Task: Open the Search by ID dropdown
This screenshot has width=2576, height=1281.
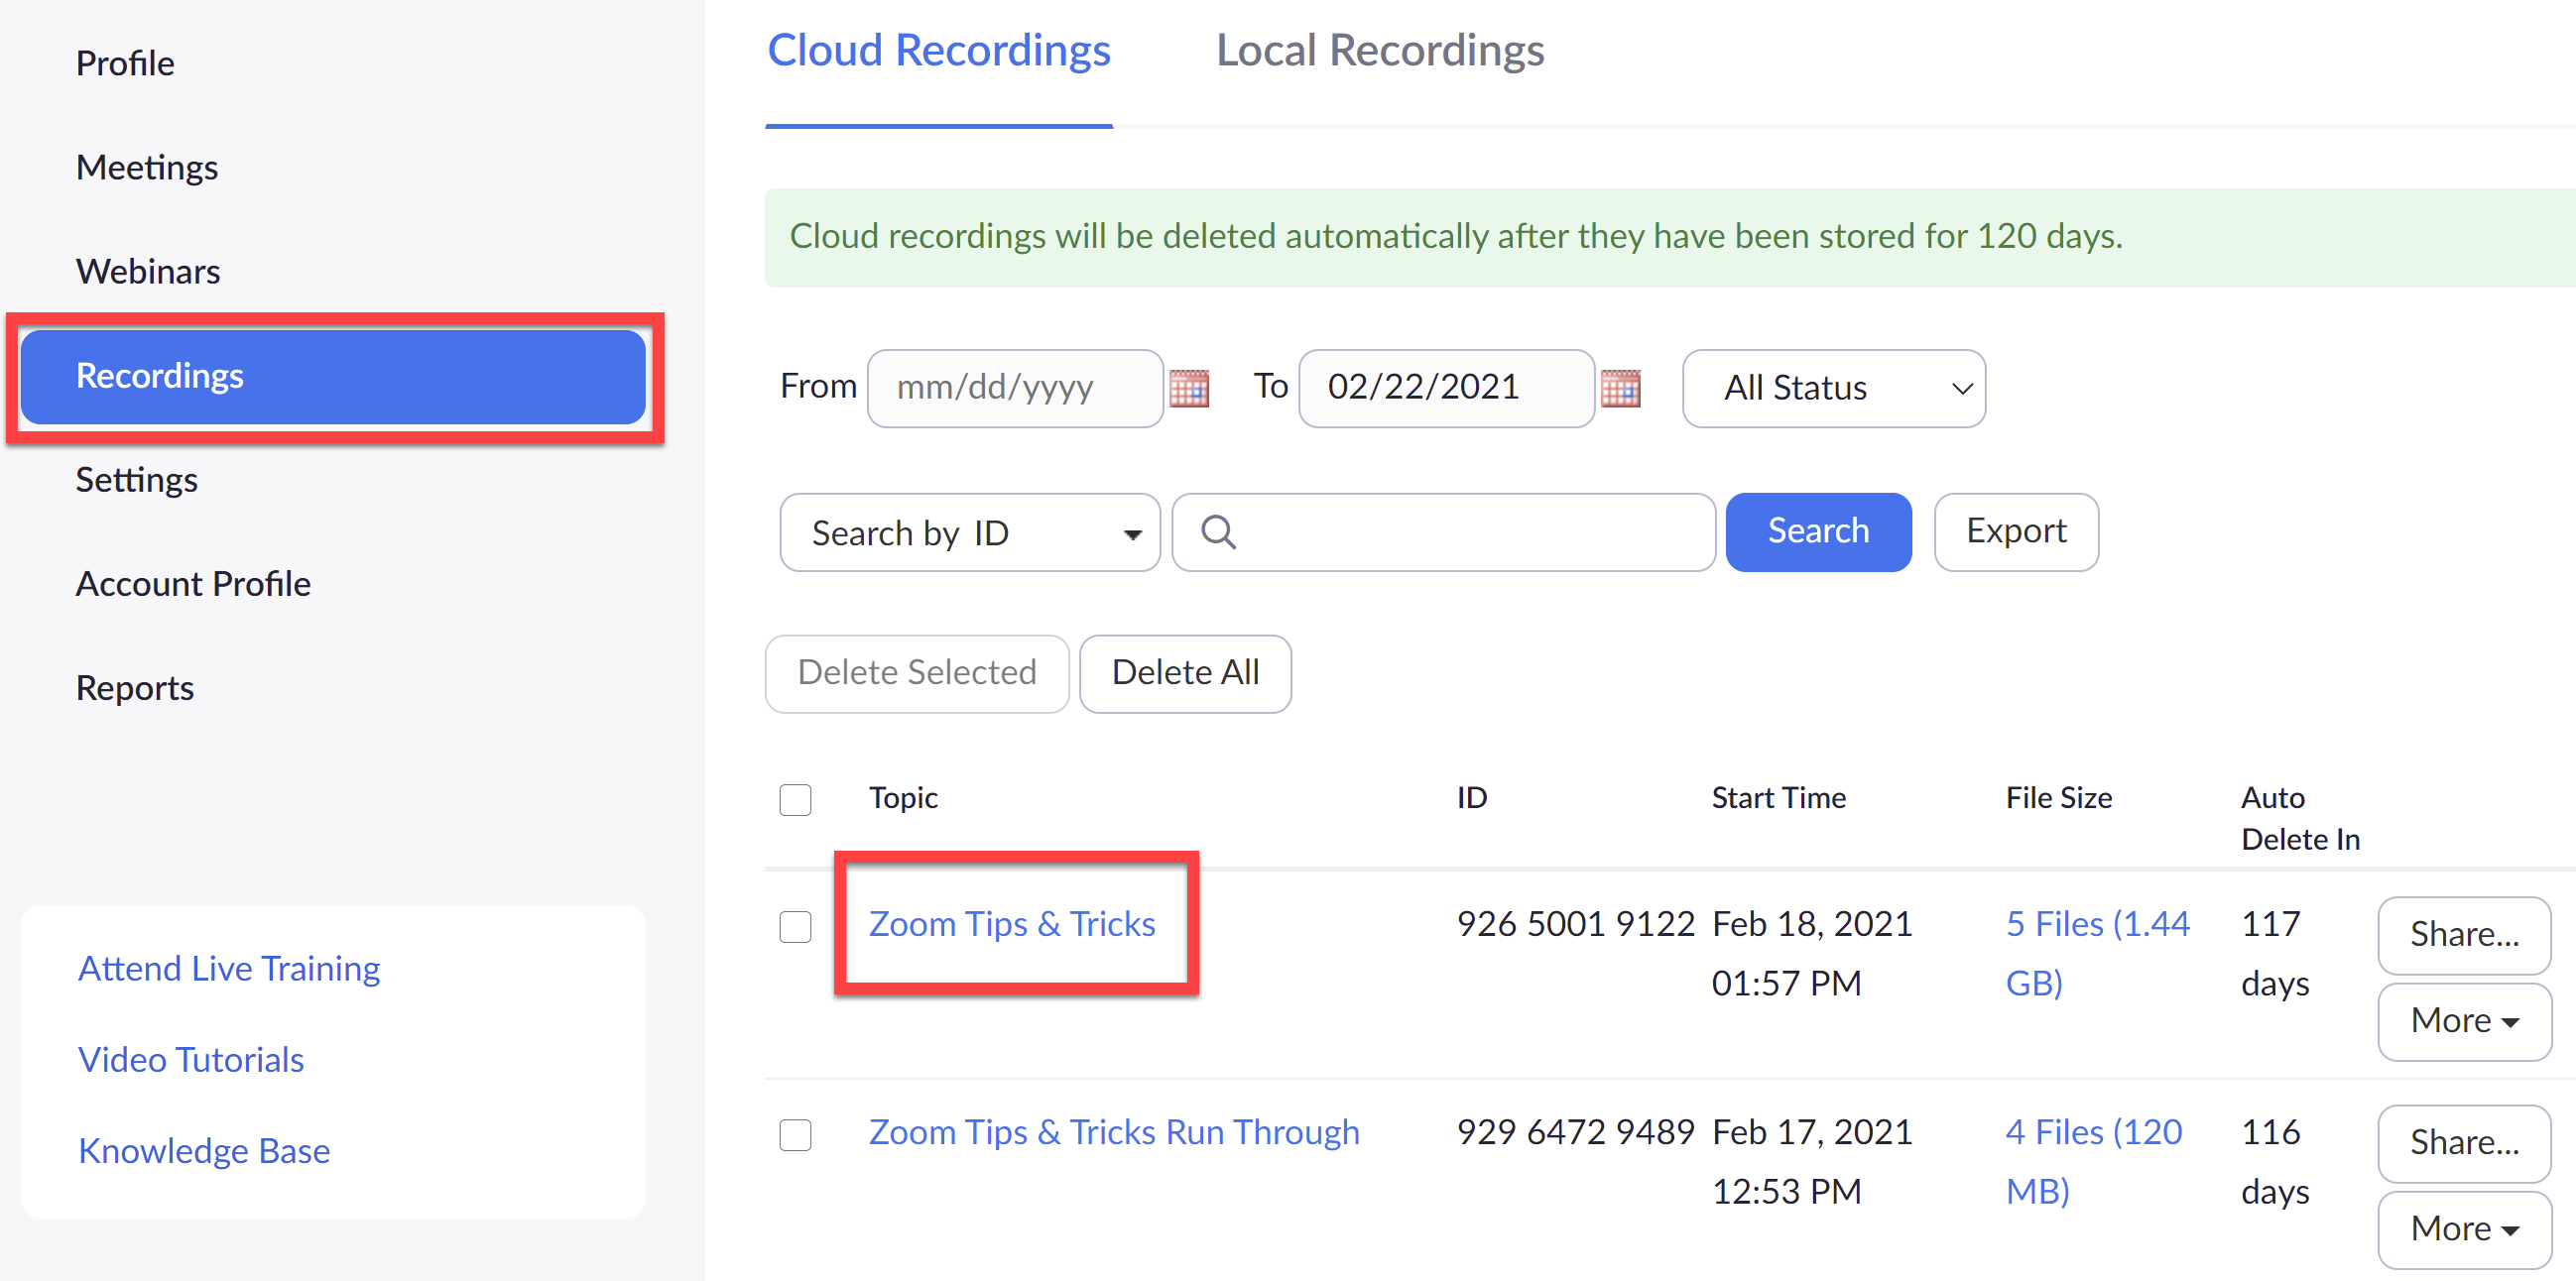Action: [x=968, y=531]
